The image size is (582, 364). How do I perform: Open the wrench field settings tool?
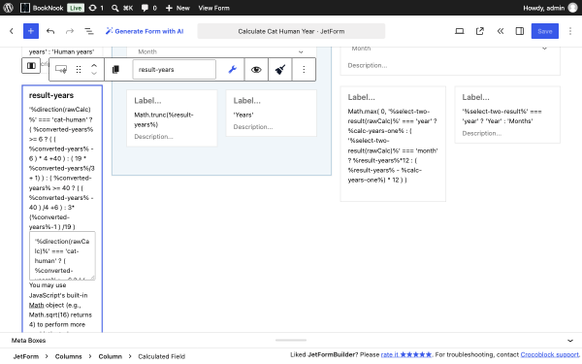point(233,70)
